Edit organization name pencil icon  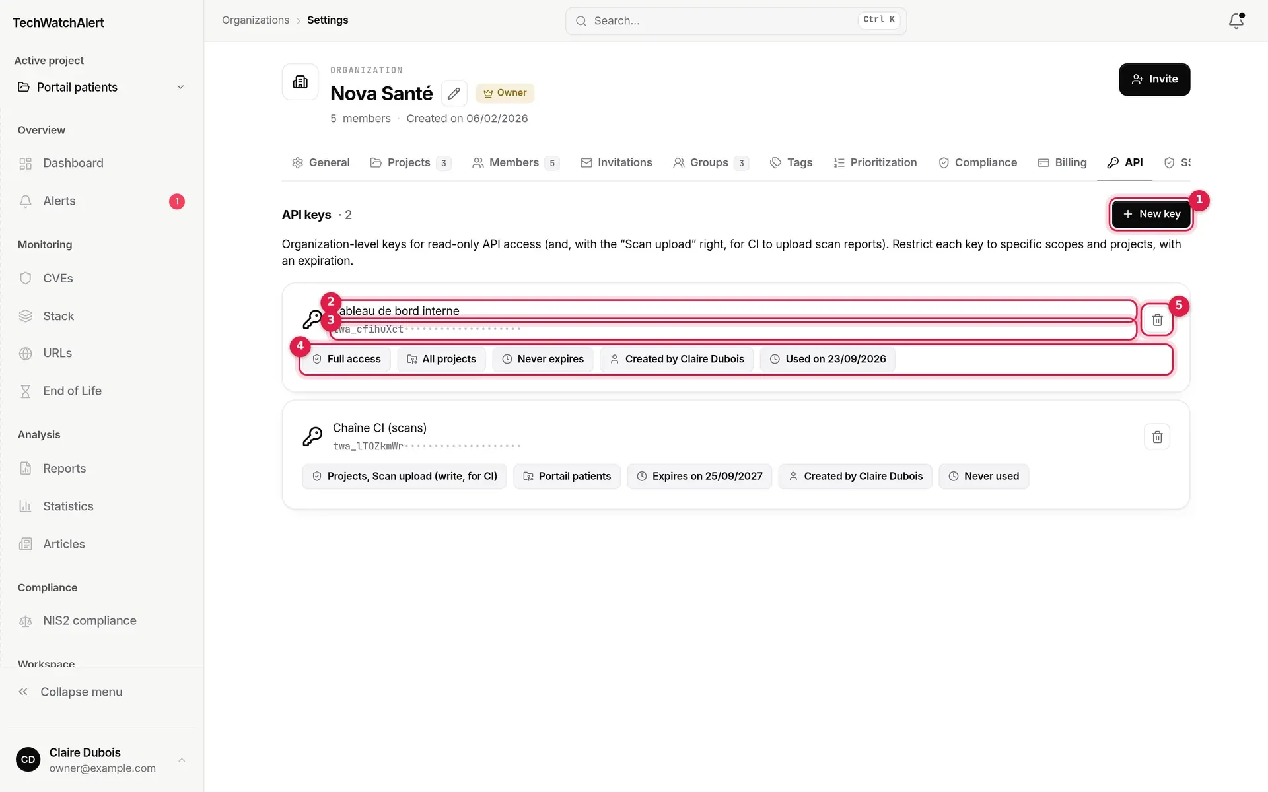[454, 94]
